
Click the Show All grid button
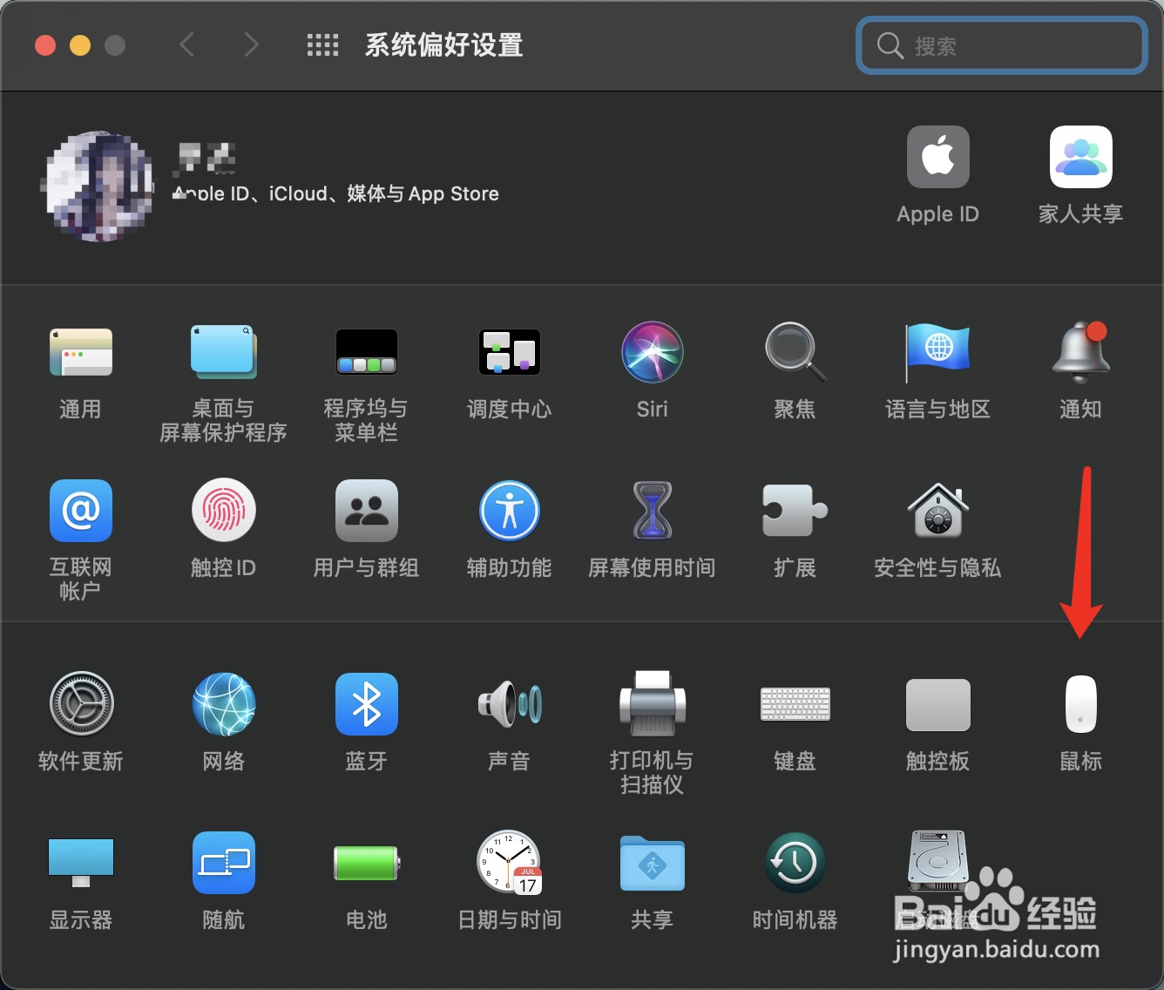[x=322, y=45]
